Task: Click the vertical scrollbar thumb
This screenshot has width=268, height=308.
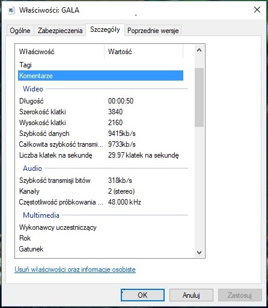Action: [x=199, y=97]
